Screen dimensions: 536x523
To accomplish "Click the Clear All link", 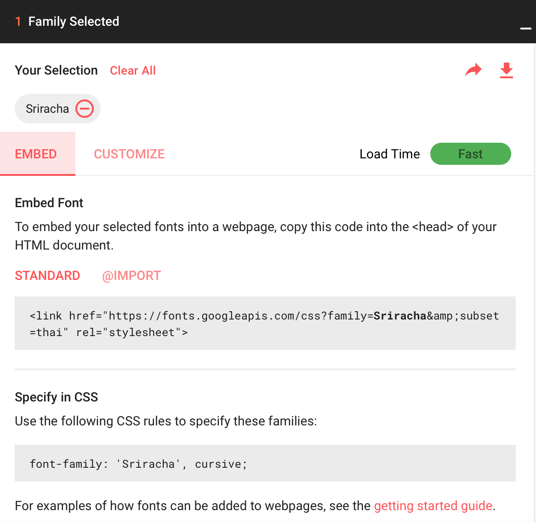I will pyautogui.click(x=133, y=70).
